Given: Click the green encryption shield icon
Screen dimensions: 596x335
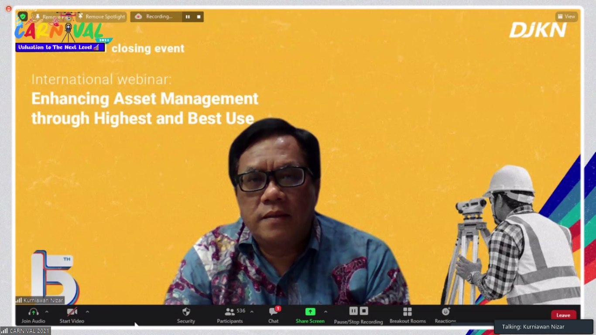Looking at the screenshot, I should [x=23, y=17].
